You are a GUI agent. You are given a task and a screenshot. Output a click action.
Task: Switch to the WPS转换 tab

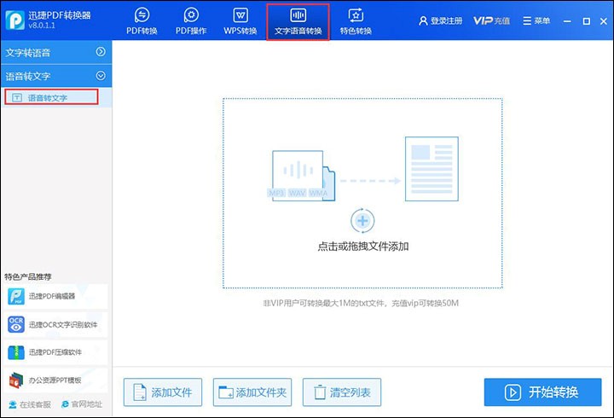click(240, 22)
